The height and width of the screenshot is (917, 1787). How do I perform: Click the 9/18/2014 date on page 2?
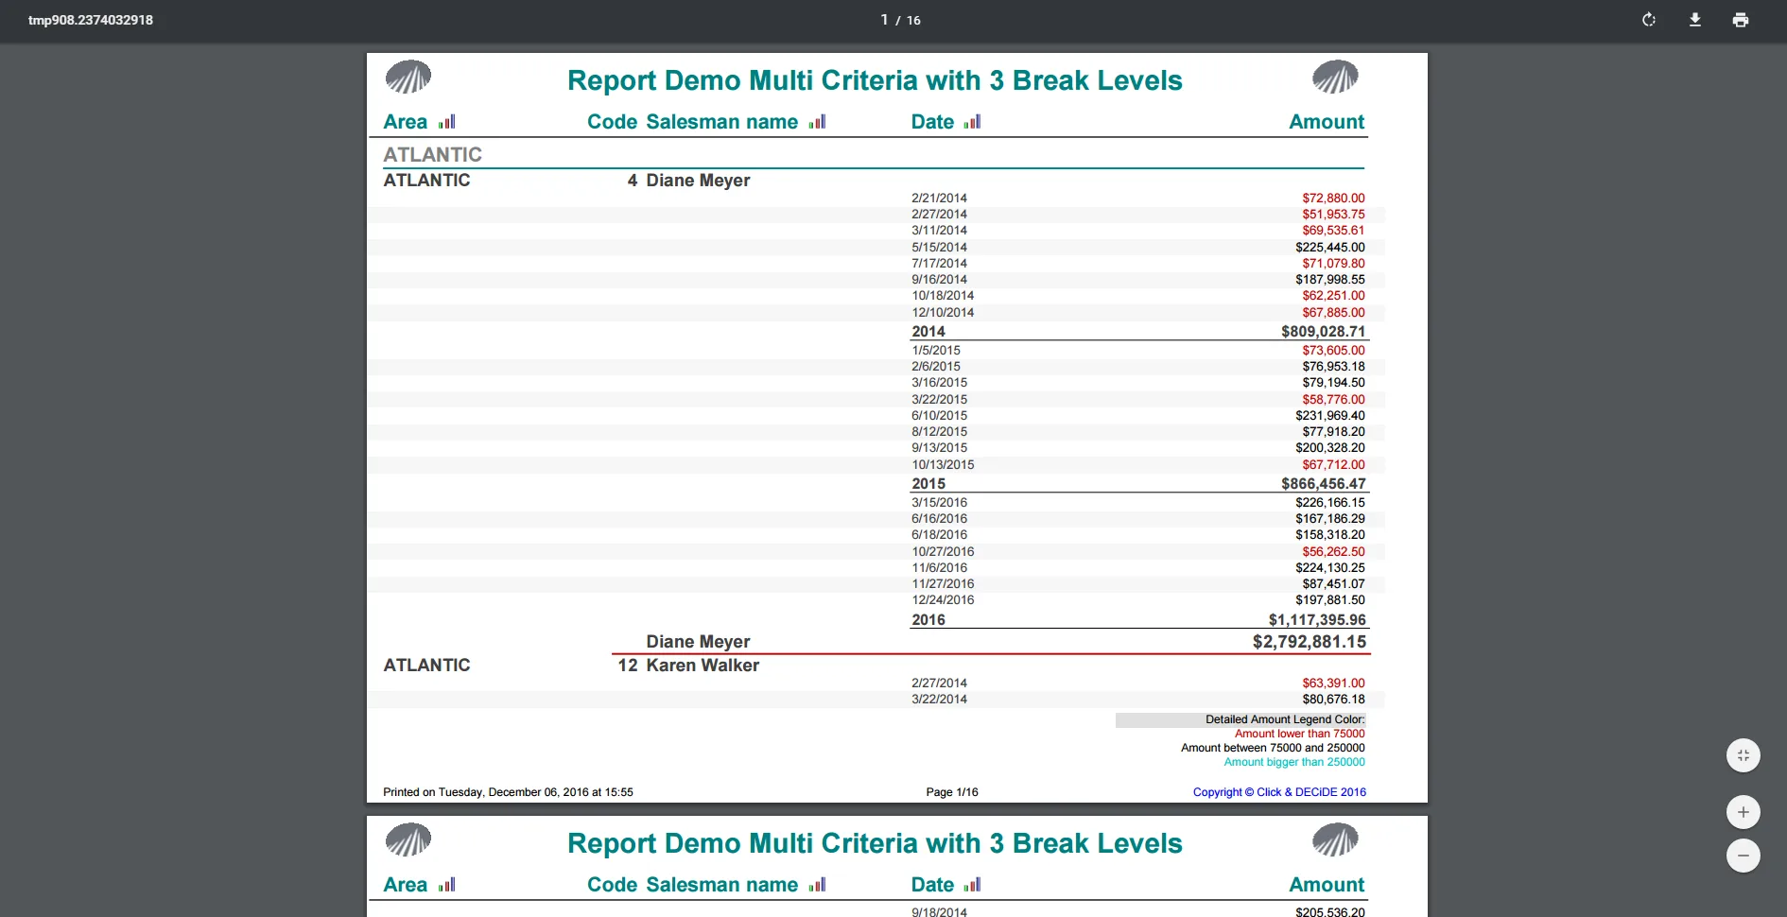pyautogui.click(x=939, y=912)
